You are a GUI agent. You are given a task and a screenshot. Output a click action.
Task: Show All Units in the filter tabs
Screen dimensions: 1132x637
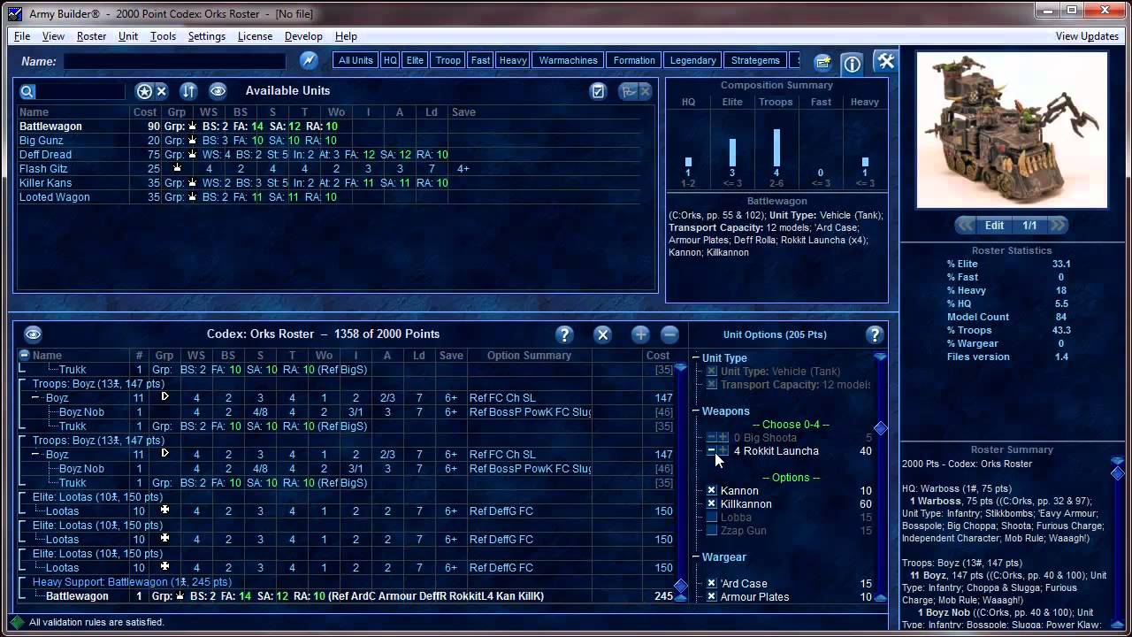click(x=356, y=60)
